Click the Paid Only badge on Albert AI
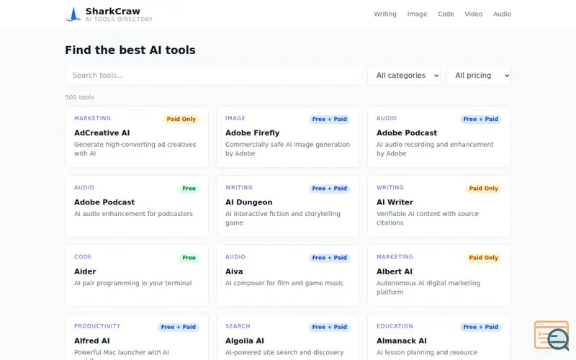 483,258
